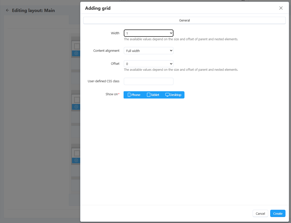Open the Content alignment dropdown
The height and width of the screenshot is (223, 291).
point(148,51)
